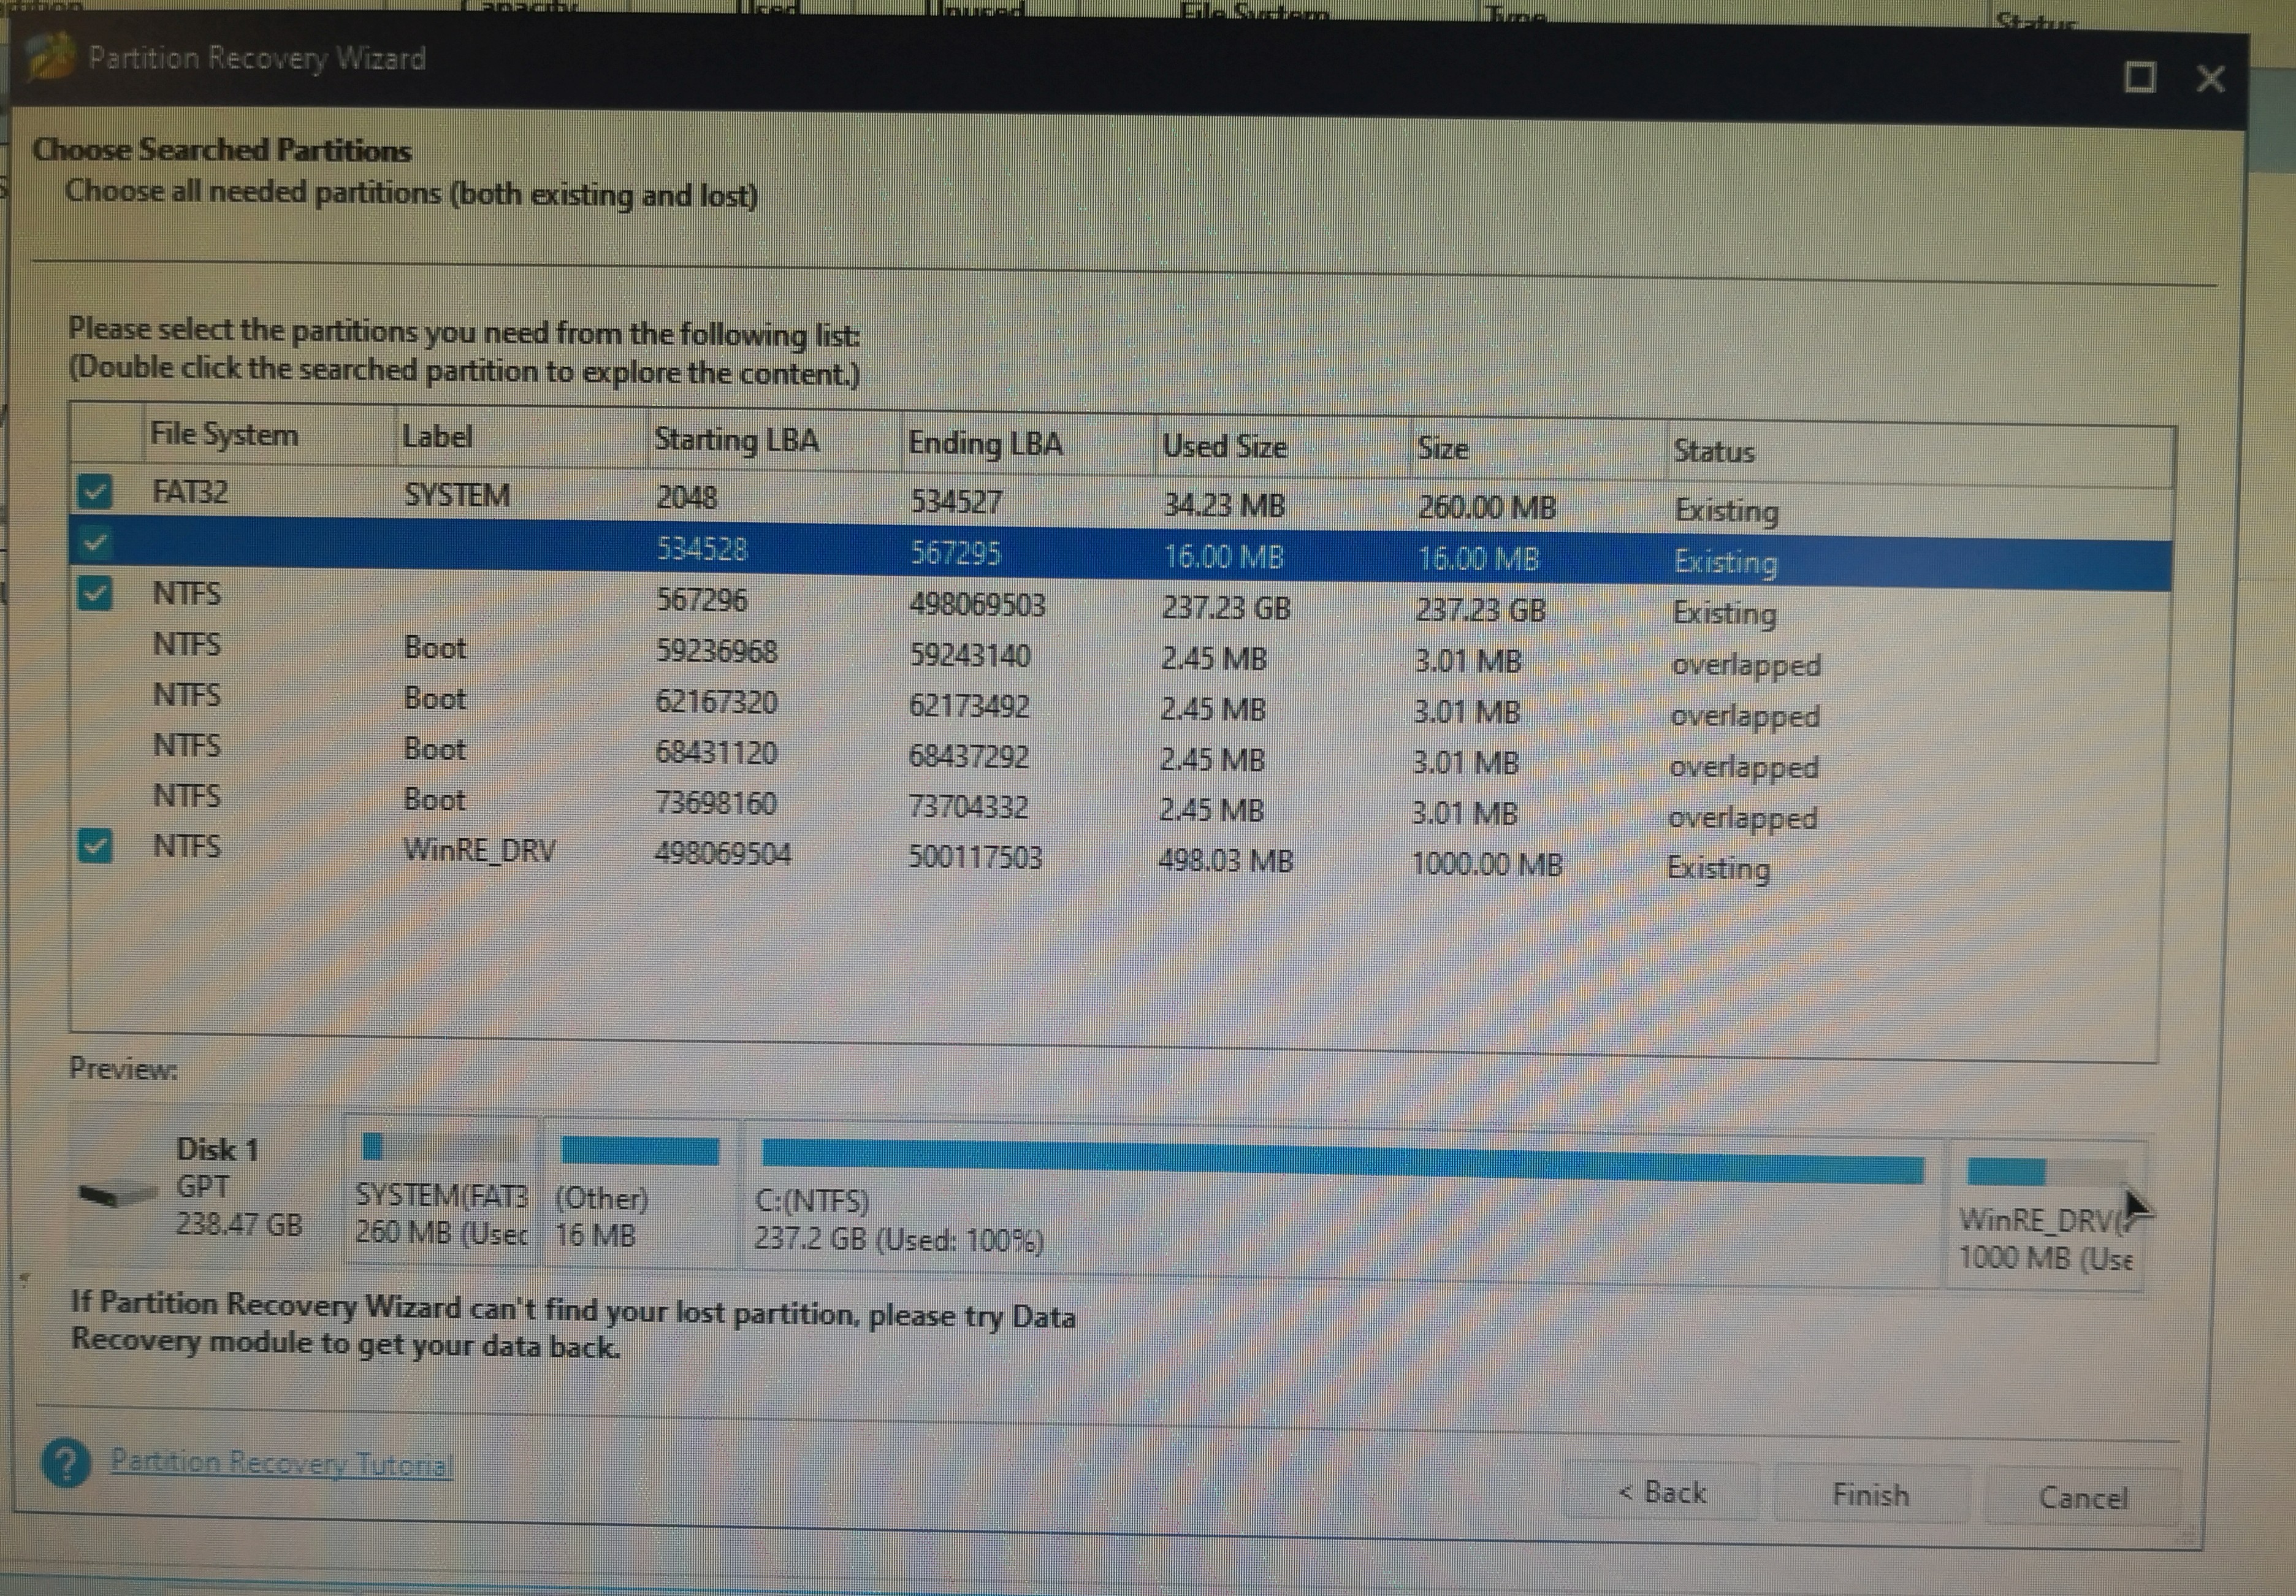The height and width of the screenshot is (1596, 2296).
Task: Click the Used Size column header
Action: point(1224,447)
